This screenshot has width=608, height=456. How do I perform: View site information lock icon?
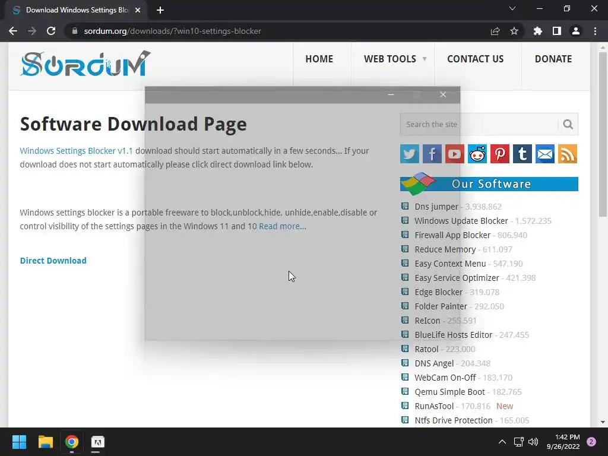(75, 31)
